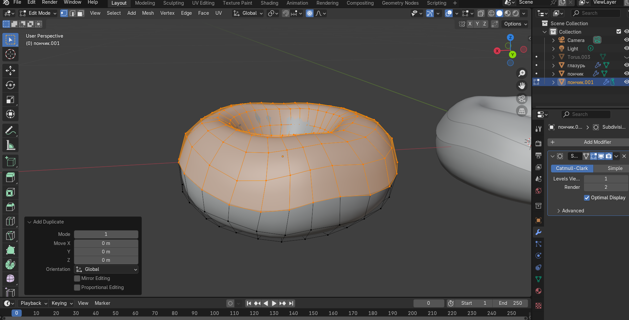Open the Render properties tab
629x320 pixels.
tap(538, 144)
